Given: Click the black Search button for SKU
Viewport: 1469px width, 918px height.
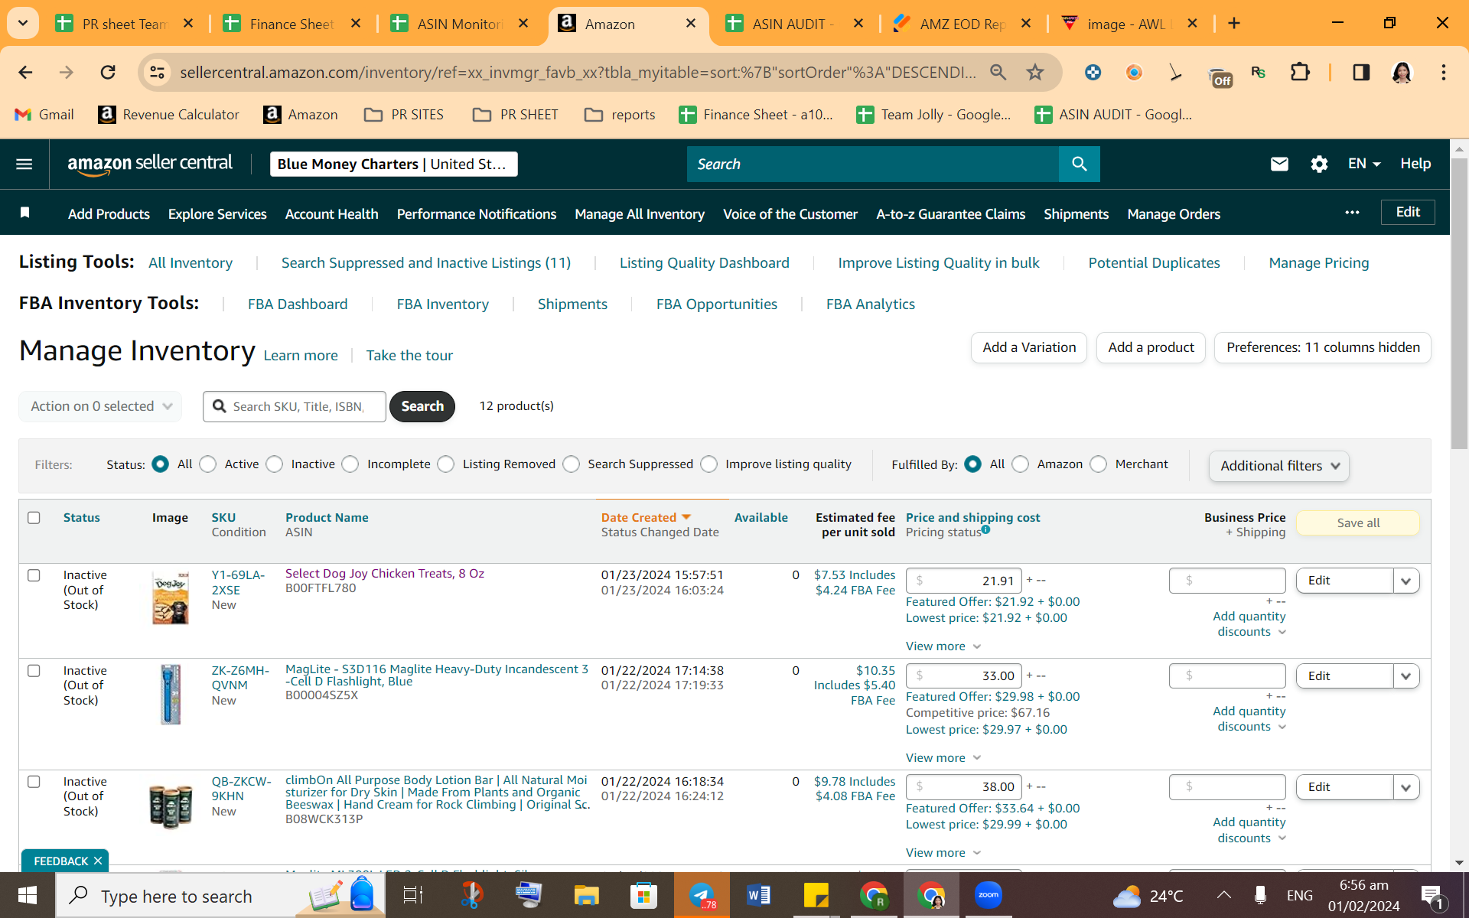Looking at the screenshot, I should [422, 406].
